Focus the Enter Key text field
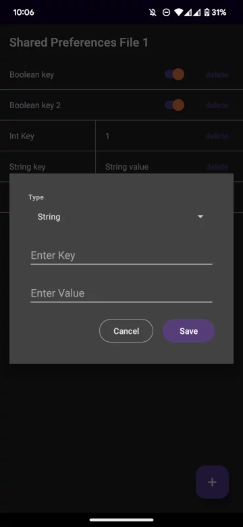This screenshot has height=527, width=243. 122,255
